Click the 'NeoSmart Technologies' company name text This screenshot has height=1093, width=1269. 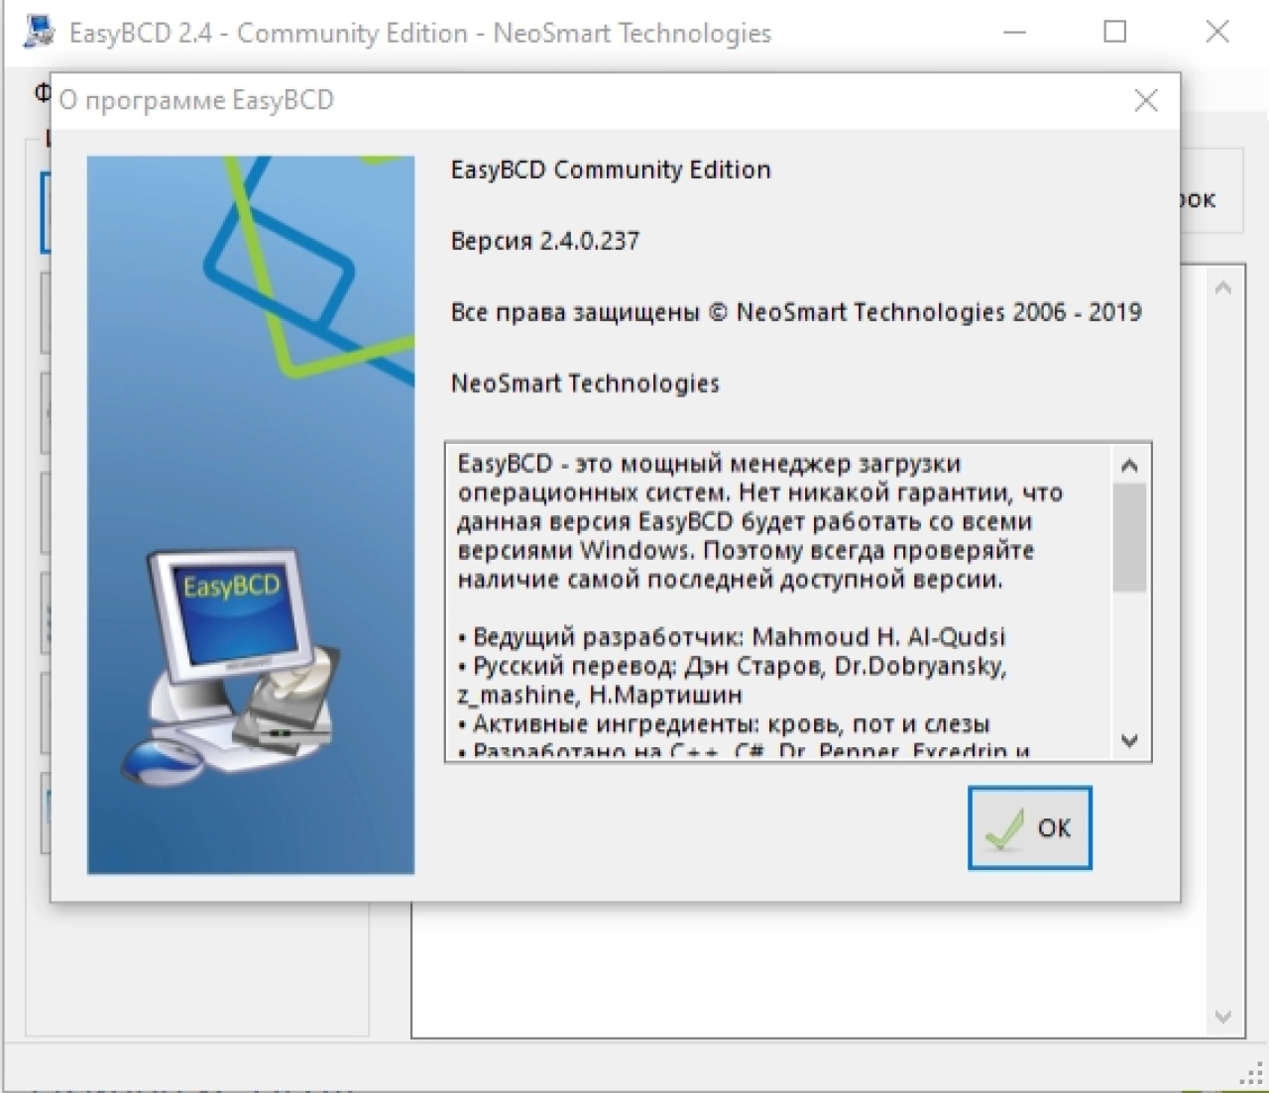(x=585, y=383)
